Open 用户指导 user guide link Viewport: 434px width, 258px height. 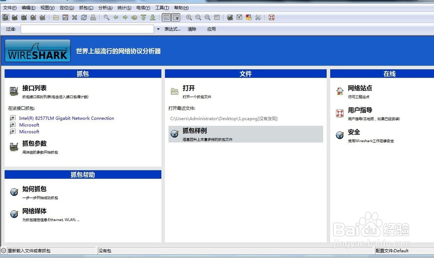360,110
